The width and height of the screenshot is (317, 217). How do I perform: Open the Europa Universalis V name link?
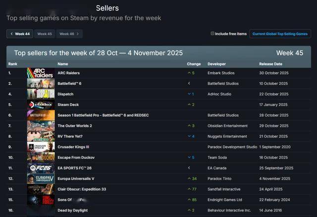tap(76, 178)
